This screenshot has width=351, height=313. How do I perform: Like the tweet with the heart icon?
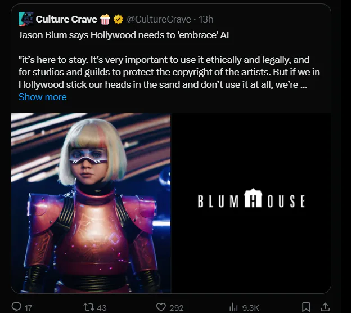(x=161, y=307)
